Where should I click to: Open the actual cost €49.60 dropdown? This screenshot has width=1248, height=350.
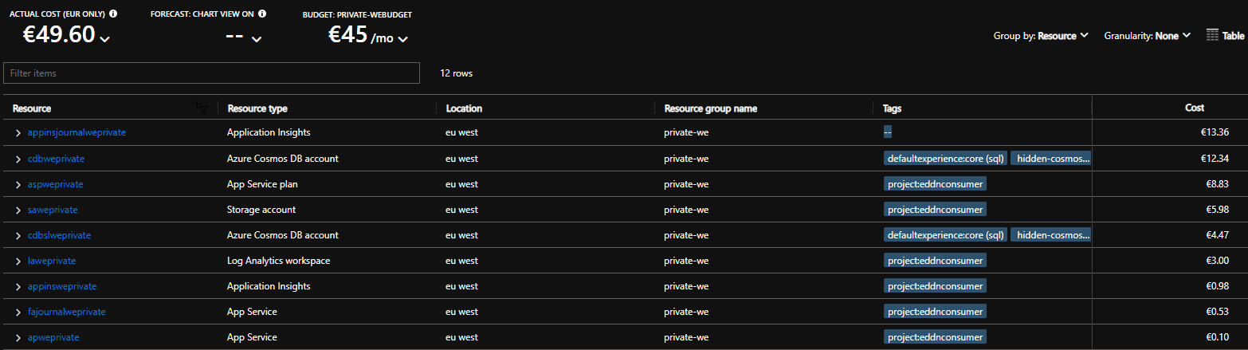105,39
